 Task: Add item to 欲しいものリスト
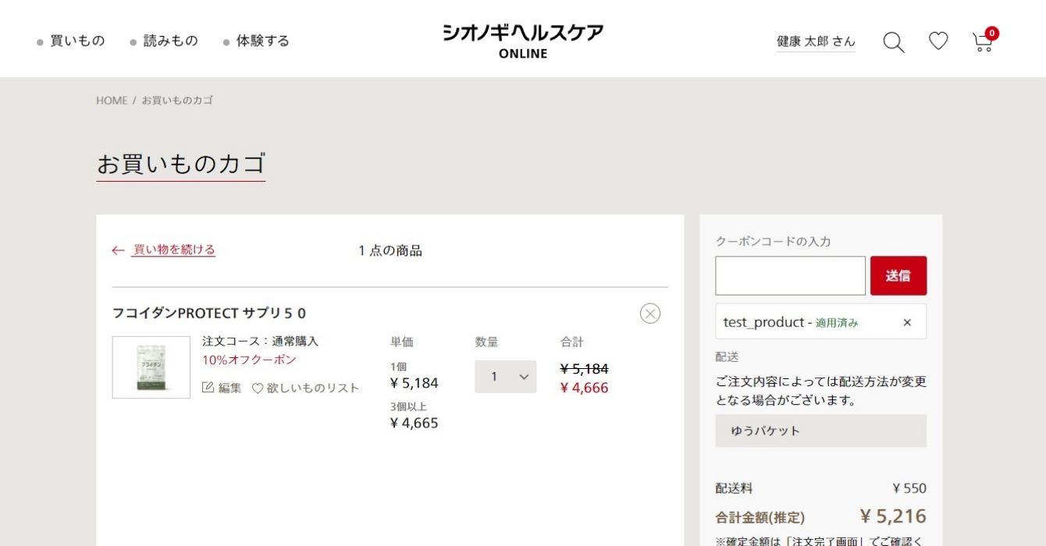305,388
